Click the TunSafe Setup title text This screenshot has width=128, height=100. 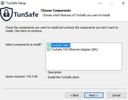pyautogui.click(x=16, y=3)
